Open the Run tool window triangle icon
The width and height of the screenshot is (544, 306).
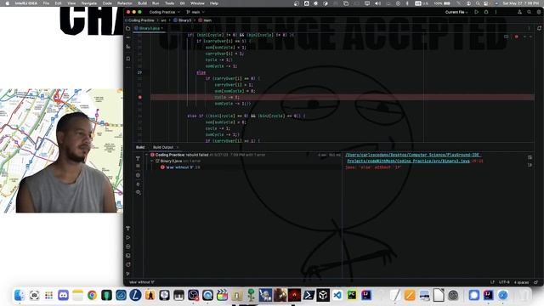[x=128, y=238]
